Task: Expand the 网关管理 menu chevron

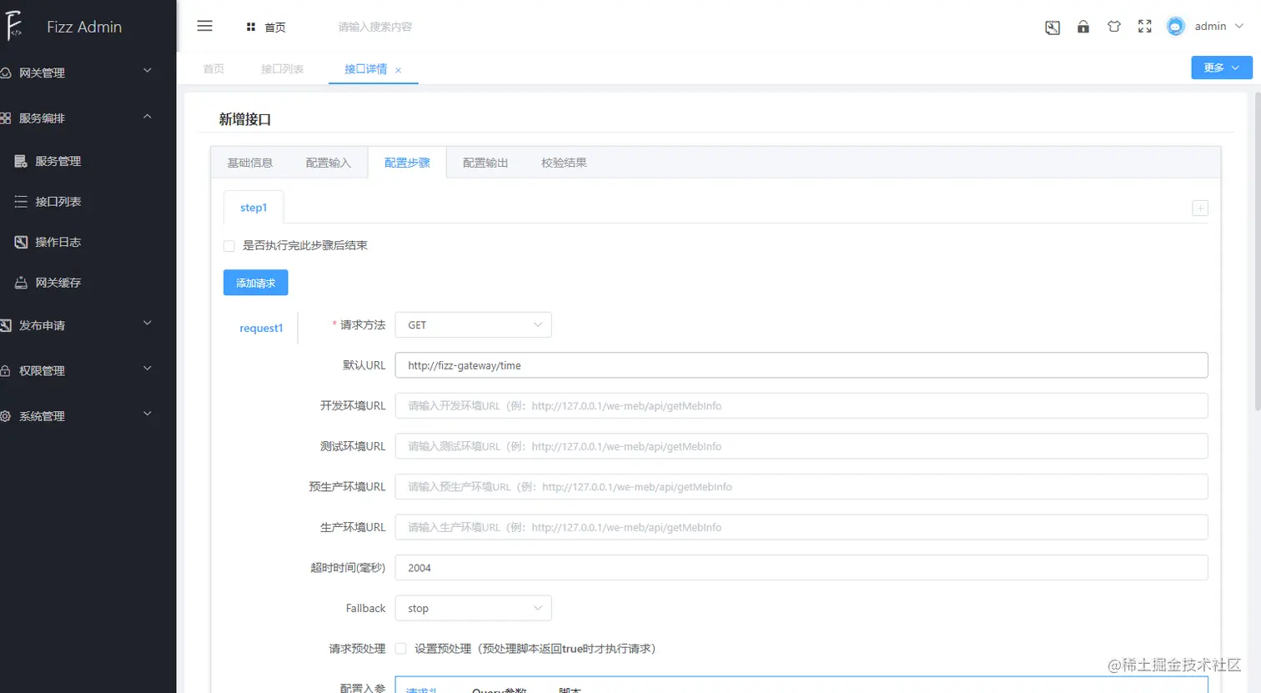Action: tap(148, 71)
